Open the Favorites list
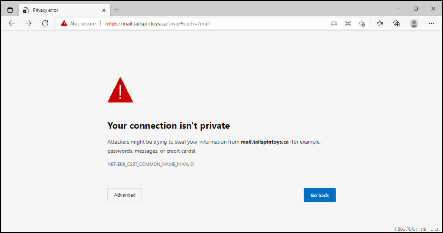This screenshot has width=443, height=233. [380, 23]
